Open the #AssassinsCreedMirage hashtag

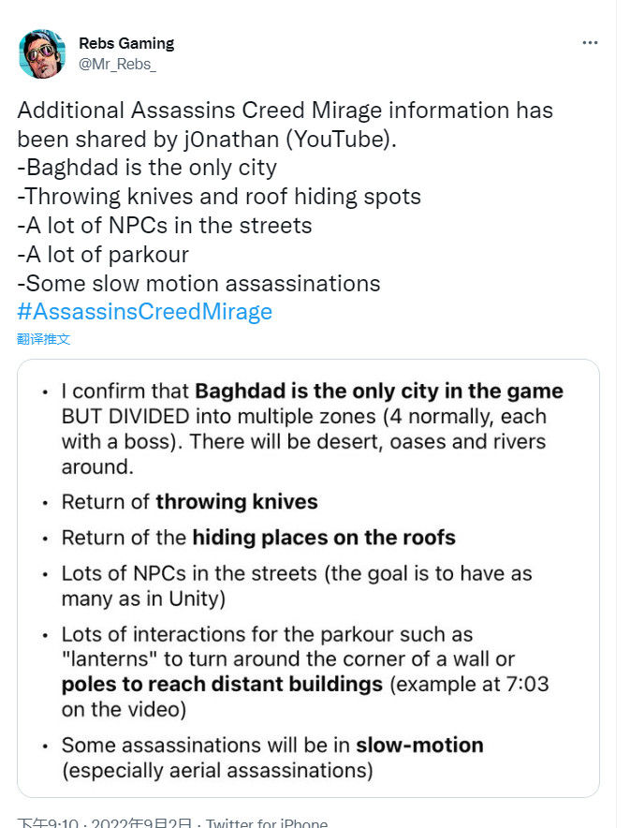coord(144,312)
